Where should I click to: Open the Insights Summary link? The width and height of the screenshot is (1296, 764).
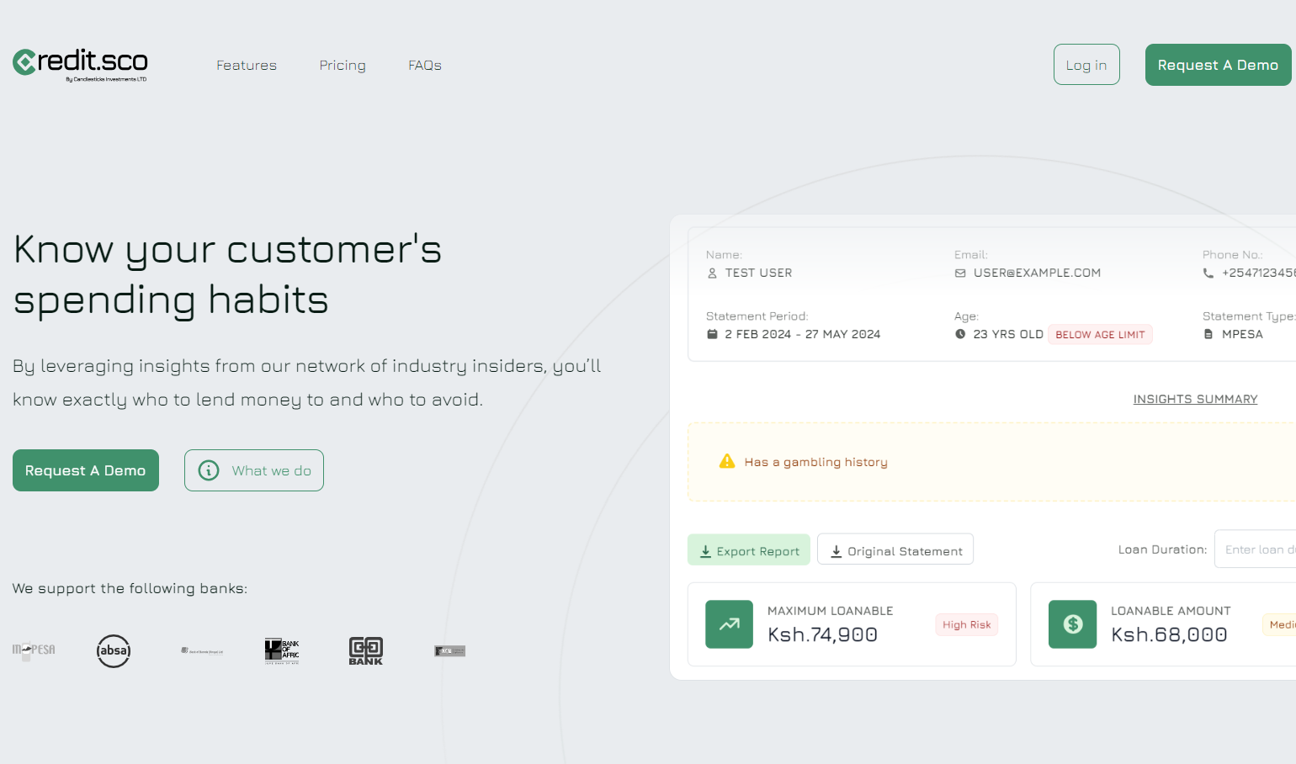click(1195, 399)
